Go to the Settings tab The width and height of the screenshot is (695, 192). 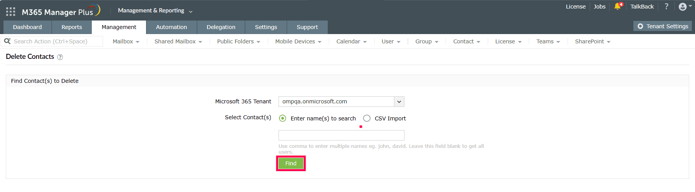coord(266,27)
